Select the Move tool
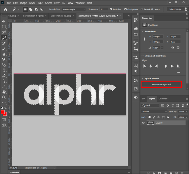The width and height of the screenshot is (189, 174). click(4, 21)
